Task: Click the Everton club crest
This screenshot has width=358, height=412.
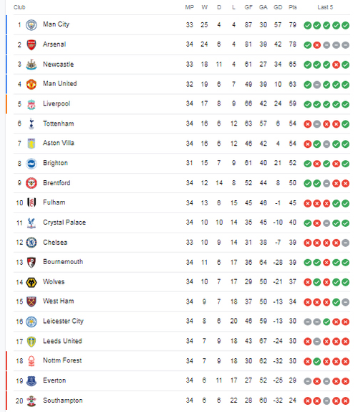Action: pos(32,381)
